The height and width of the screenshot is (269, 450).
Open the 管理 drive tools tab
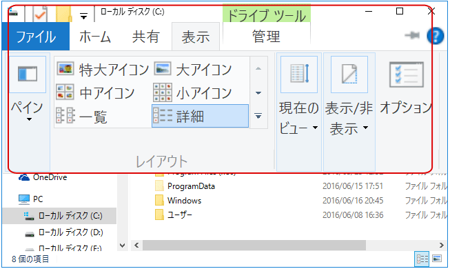[266, 37]
